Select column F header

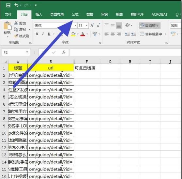(x=87, y=62)
